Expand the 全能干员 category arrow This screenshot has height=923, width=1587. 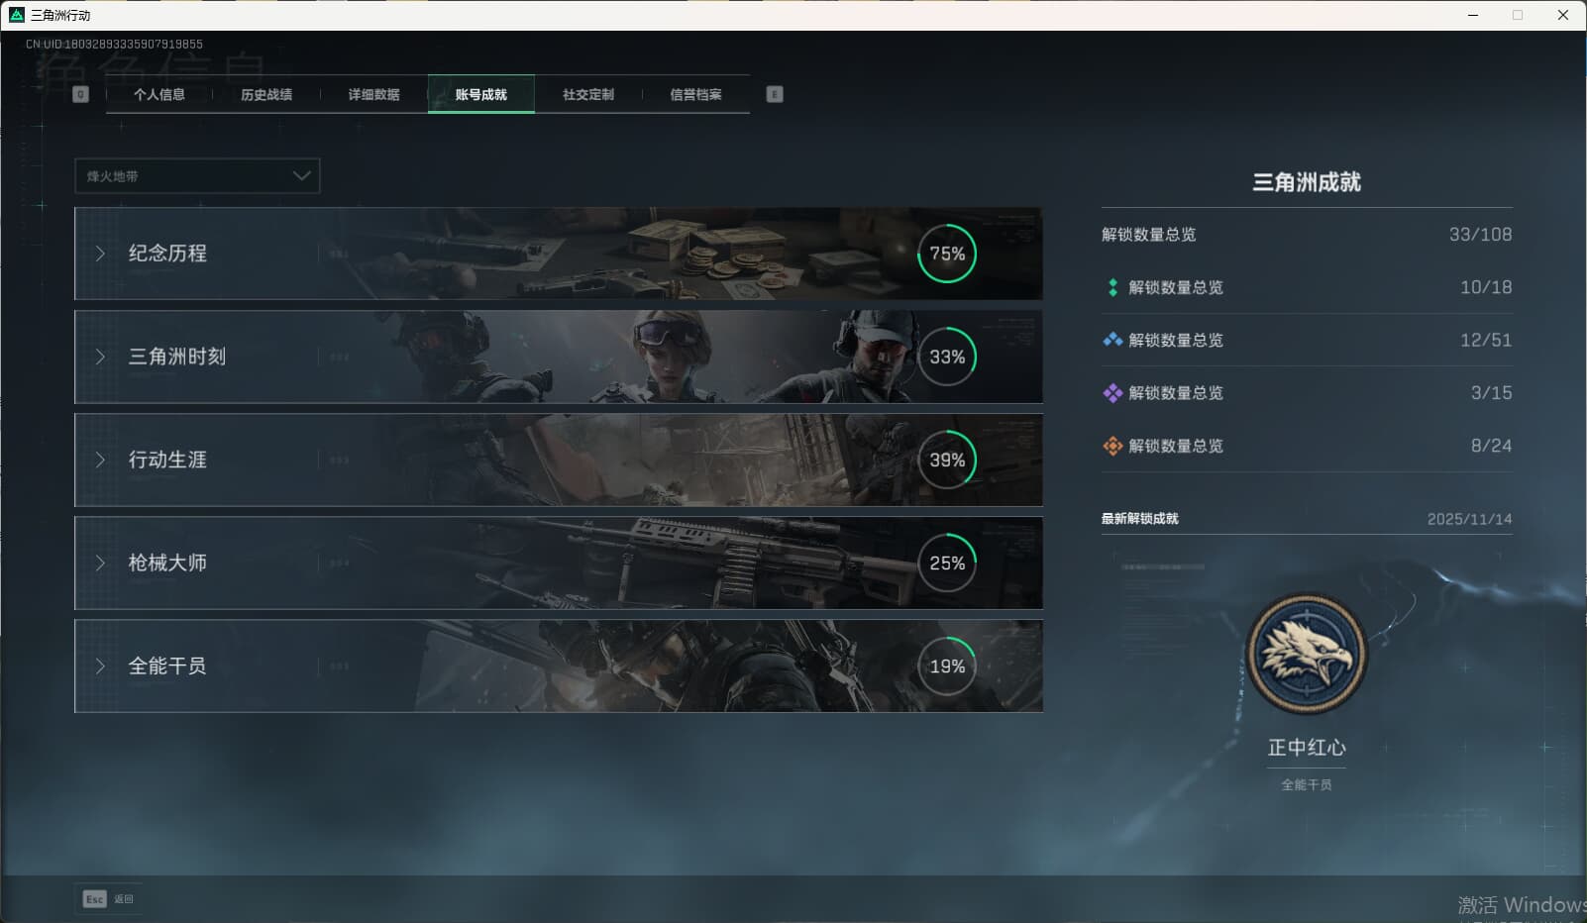pos(100,667)
